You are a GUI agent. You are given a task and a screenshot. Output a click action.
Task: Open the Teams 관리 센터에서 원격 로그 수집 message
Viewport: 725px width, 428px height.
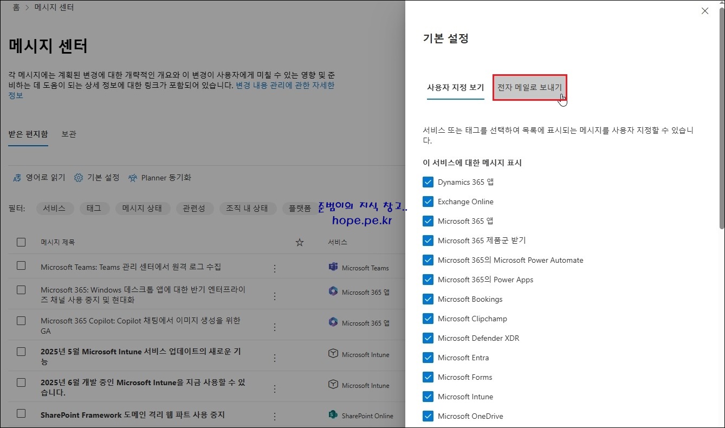(131, 267)
